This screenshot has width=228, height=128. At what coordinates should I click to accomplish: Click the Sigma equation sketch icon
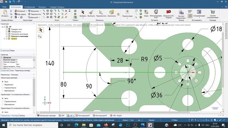pyautogui.click(x=69, y=11)
